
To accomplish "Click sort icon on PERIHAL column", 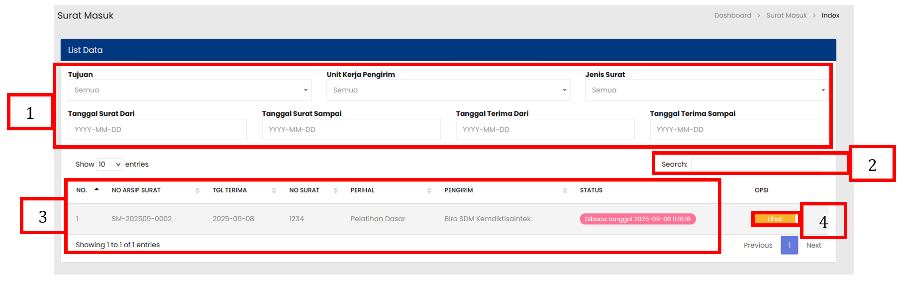I will [429, 190].
